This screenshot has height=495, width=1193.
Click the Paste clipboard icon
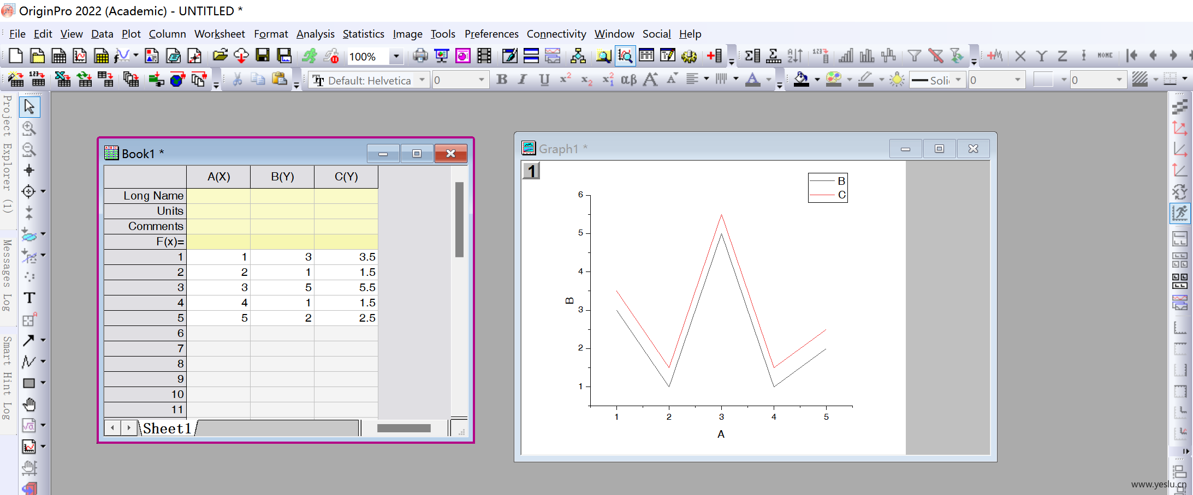(280, 80)
